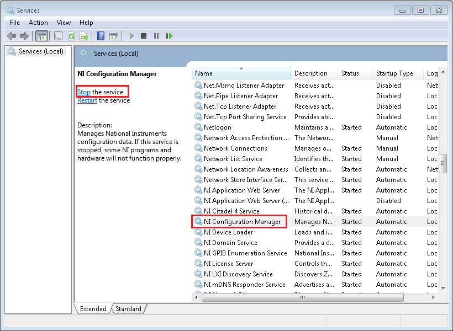Select the Net.Pipe Listener Adapter row

[x=315, y=96]
